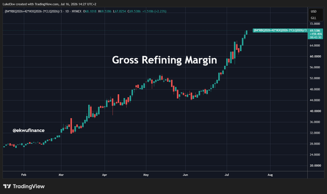Click the 20.0000 price axis label

[315, 166]
